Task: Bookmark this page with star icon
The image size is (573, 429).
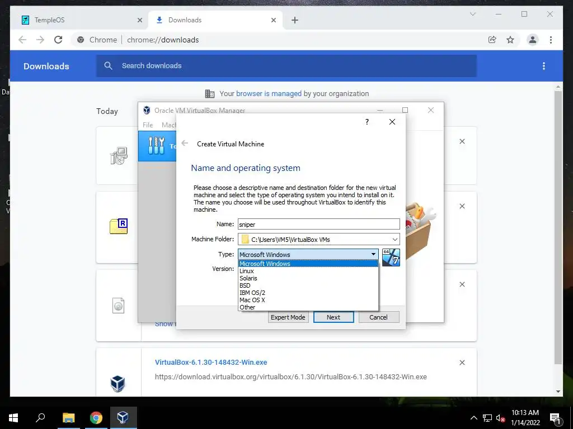Action: 510,40
